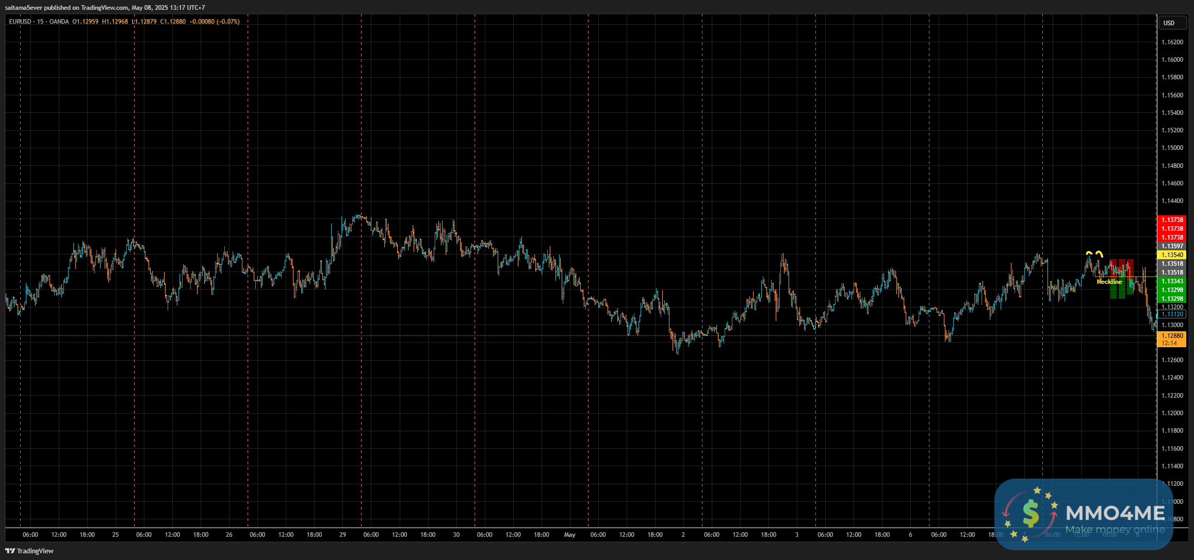The width and height of the screenshot is (1194, 560).
Task: Click the 1.16200 level on price scale
Action: click(x=1172, y=42)
